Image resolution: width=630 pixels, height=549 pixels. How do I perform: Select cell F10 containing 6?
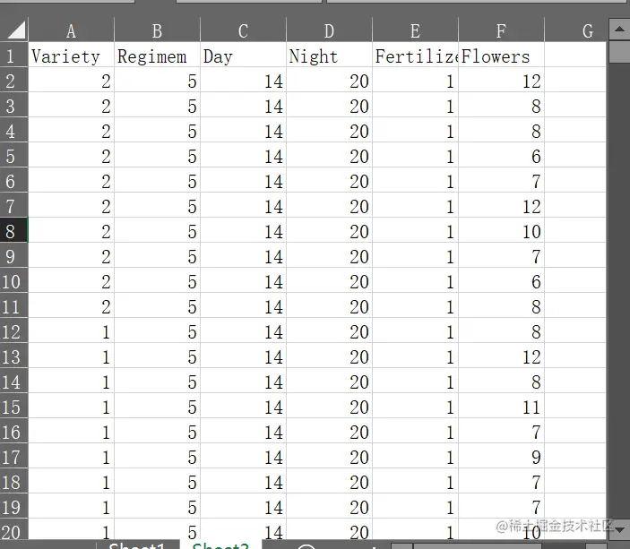pos(501,280)
